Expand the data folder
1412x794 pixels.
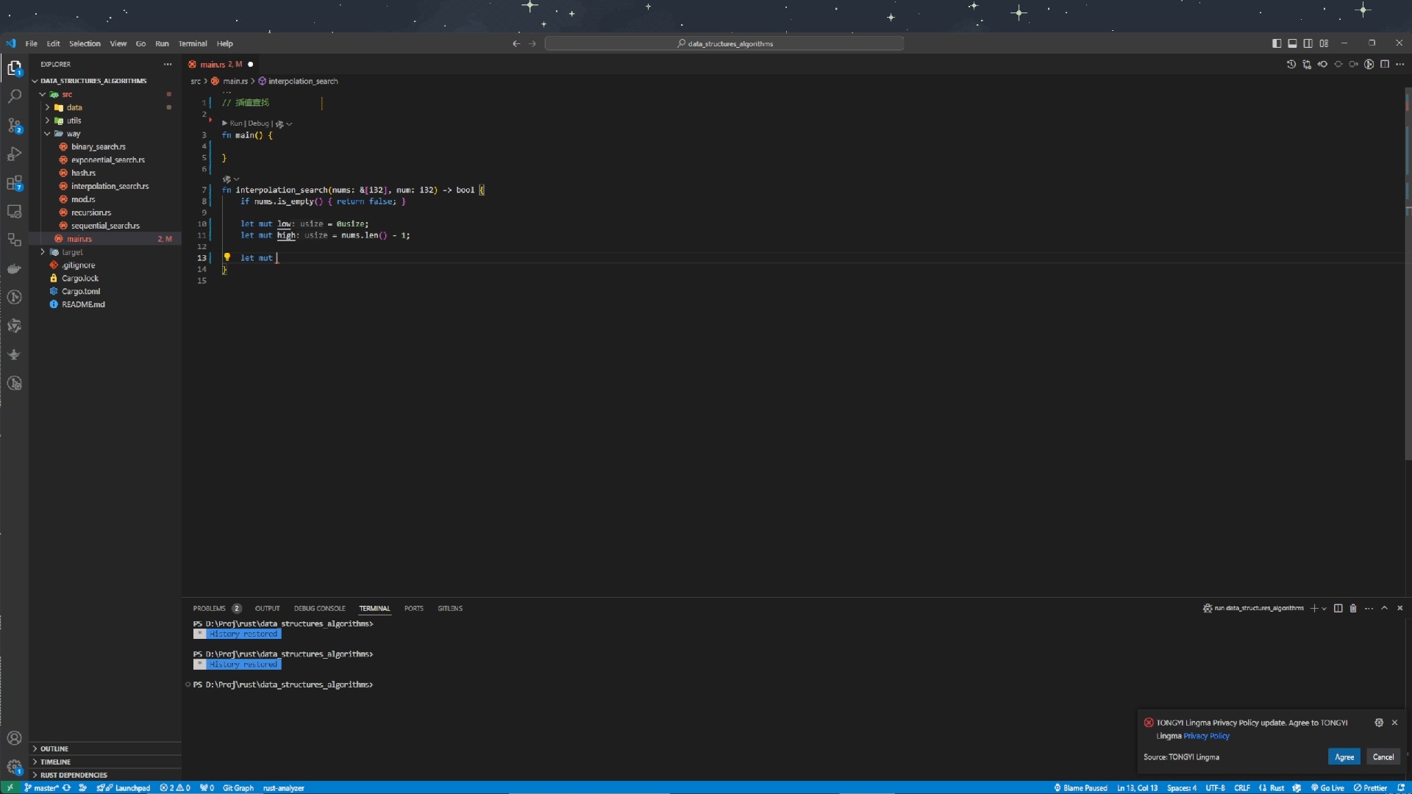pos(74,107)
